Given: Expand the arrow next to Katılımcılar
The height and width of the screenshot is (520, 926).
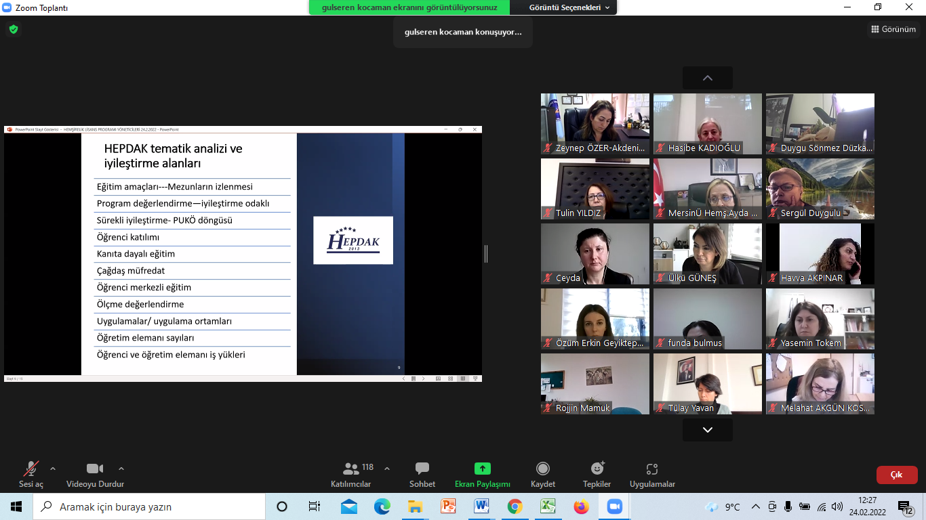Looking at the screenshot, I should point(387,469).
